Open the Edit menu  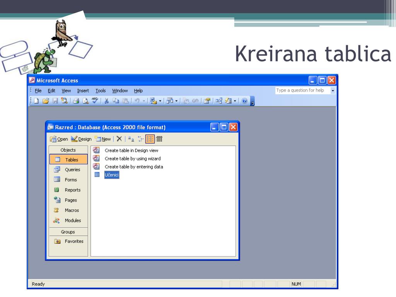click(x=51, y=90)
